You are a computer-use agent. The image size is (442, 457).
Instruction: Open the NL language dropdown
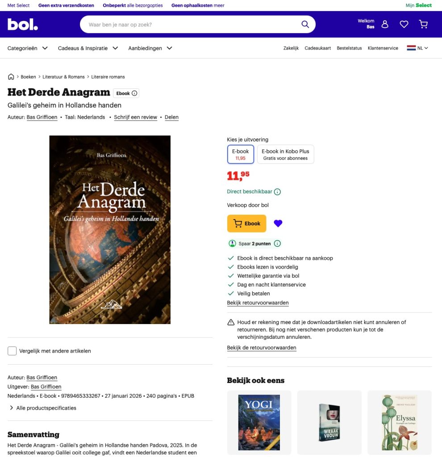pyautogui.click(x=417, y=48)
